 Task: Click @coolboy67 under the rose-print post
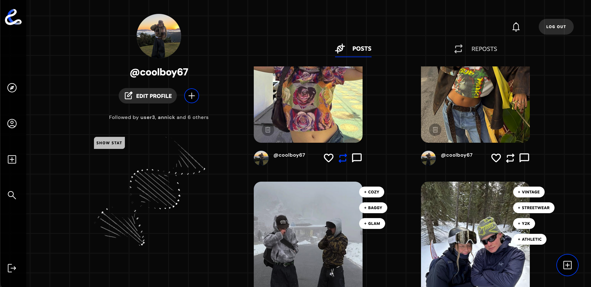[289, 155]
